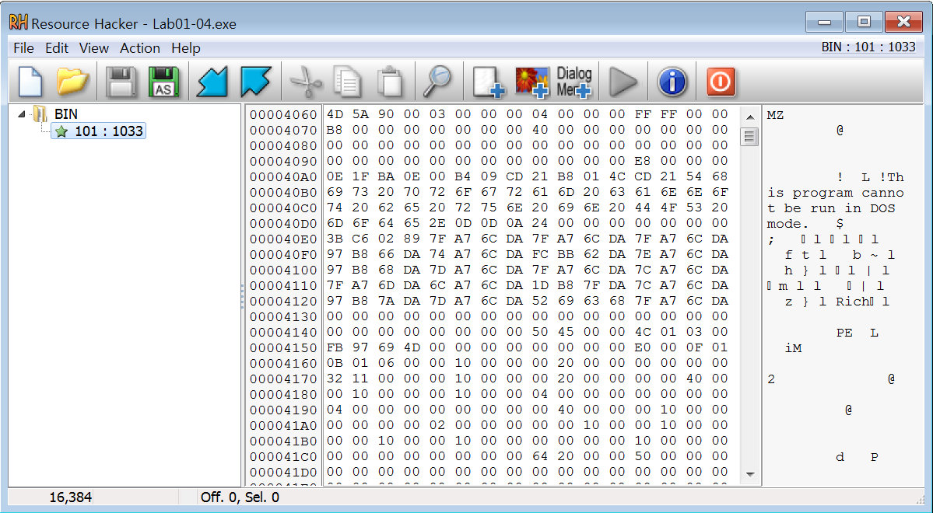Open the Dialog Menu editor icon
933x513 pixels.
[x=574, y=82]
